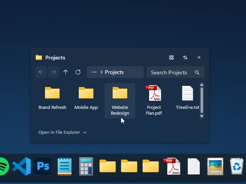This screenshot has width=246, height=184.
Task: Open the Timeline.txt file
Action: [188, 98]
